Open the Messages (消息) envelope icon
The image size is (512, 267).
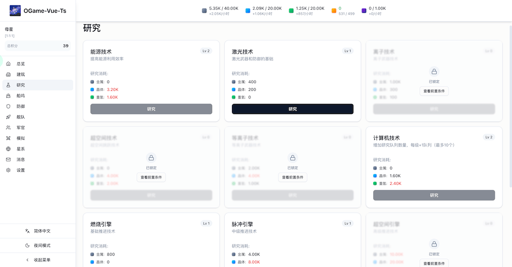tap(8, 159)
